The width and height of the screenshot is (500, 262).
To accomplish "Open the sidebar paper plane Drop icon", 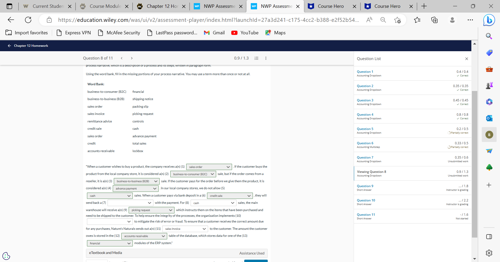I will (x=489, y=151).
